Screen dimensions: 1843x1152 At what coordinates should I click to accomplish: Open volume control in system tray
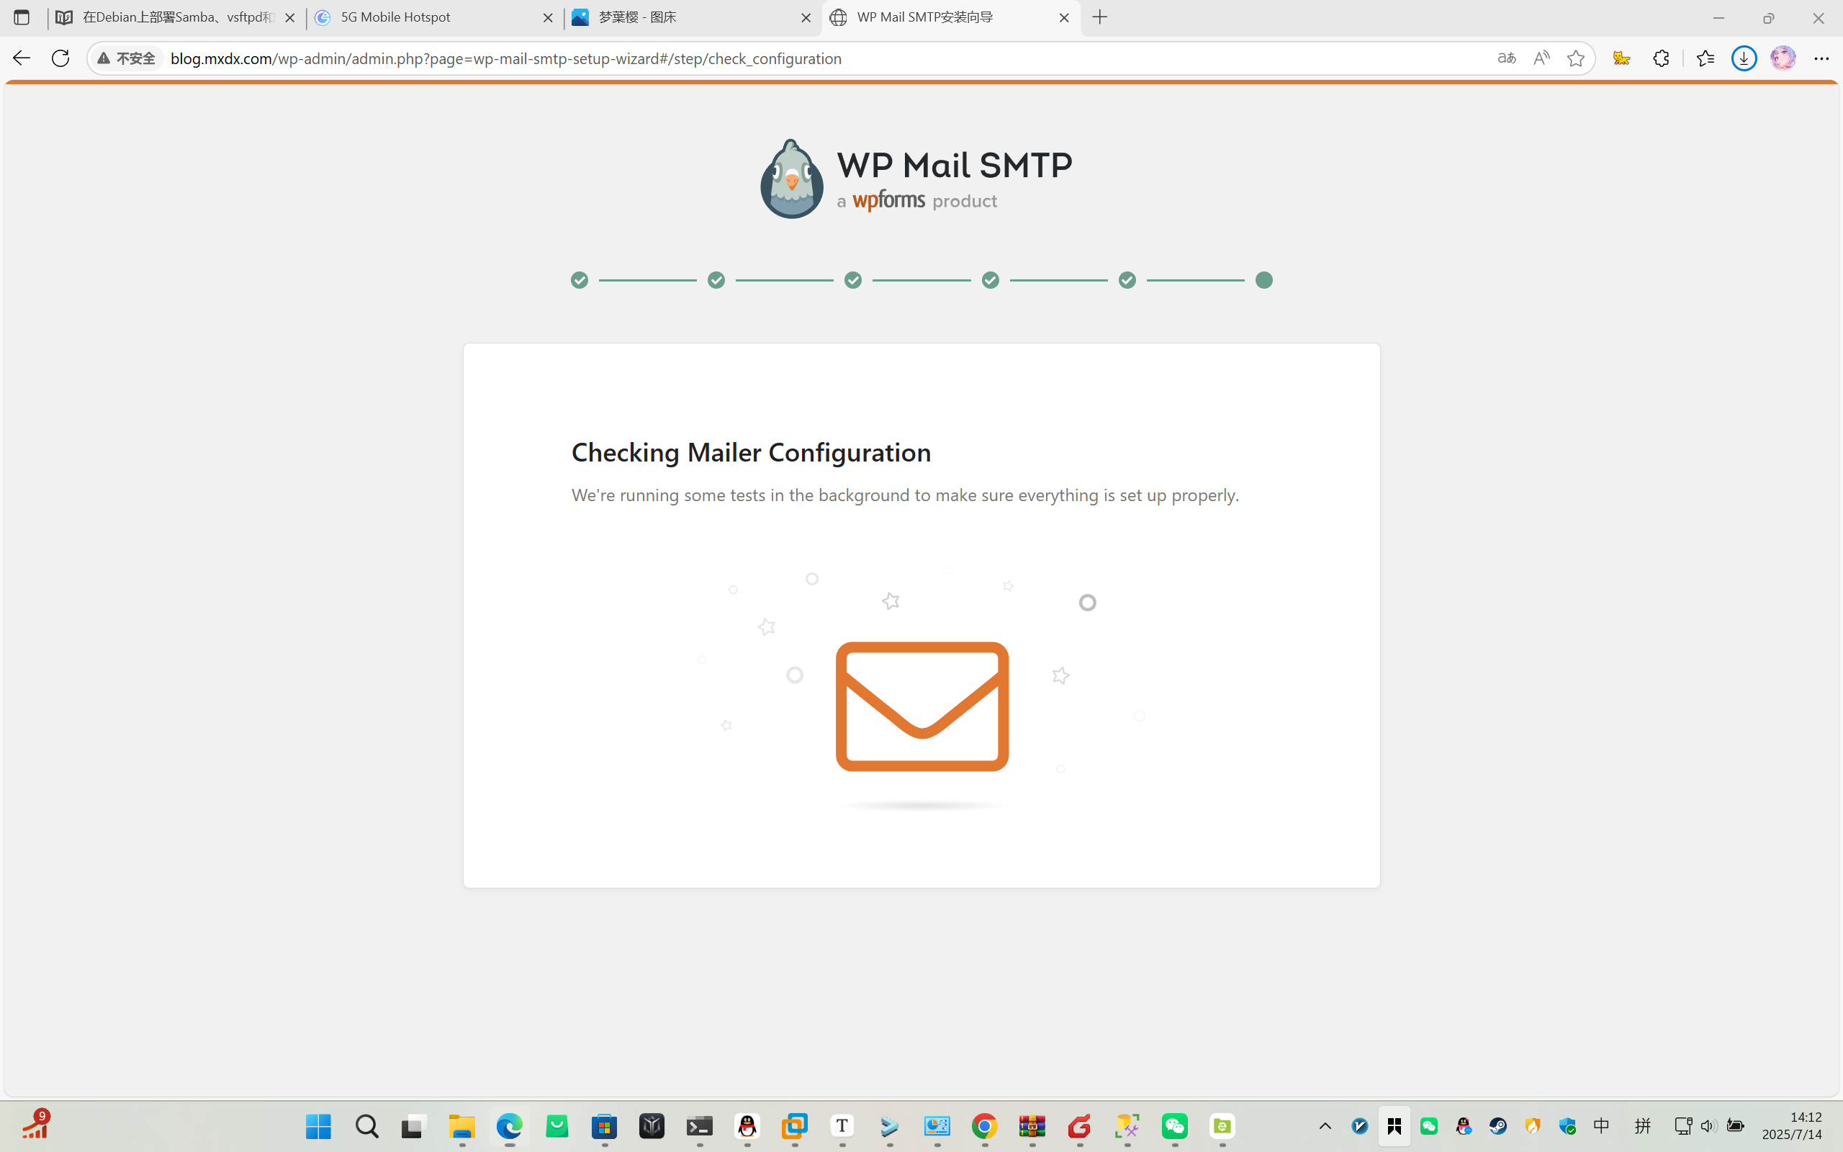click(1708, 1126)
